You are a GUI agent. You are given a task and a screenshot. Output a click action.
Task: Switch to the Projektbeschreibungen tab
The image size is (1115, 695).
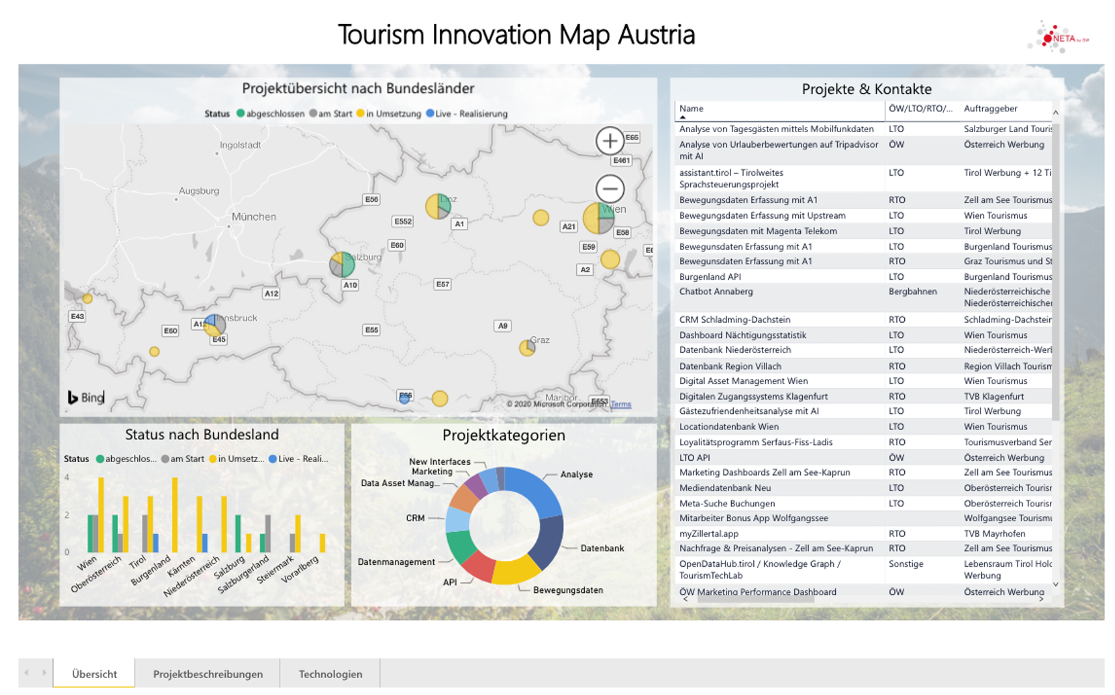208,674
